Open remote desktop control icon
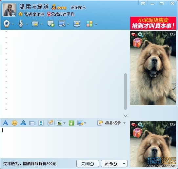The width and height of the screenshot is (178, 169). [62, 24]
